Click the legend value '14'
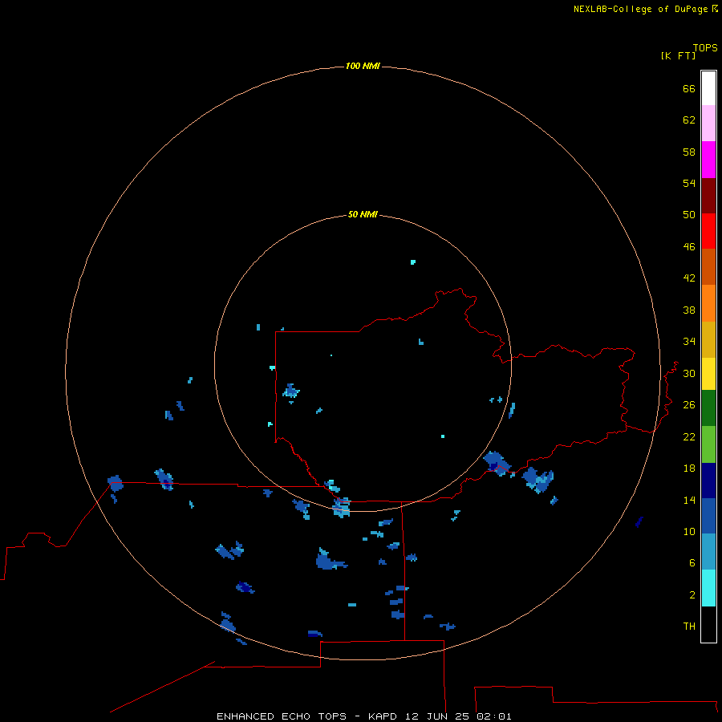Screen dimensions: 722x722 tap(689, 500)
